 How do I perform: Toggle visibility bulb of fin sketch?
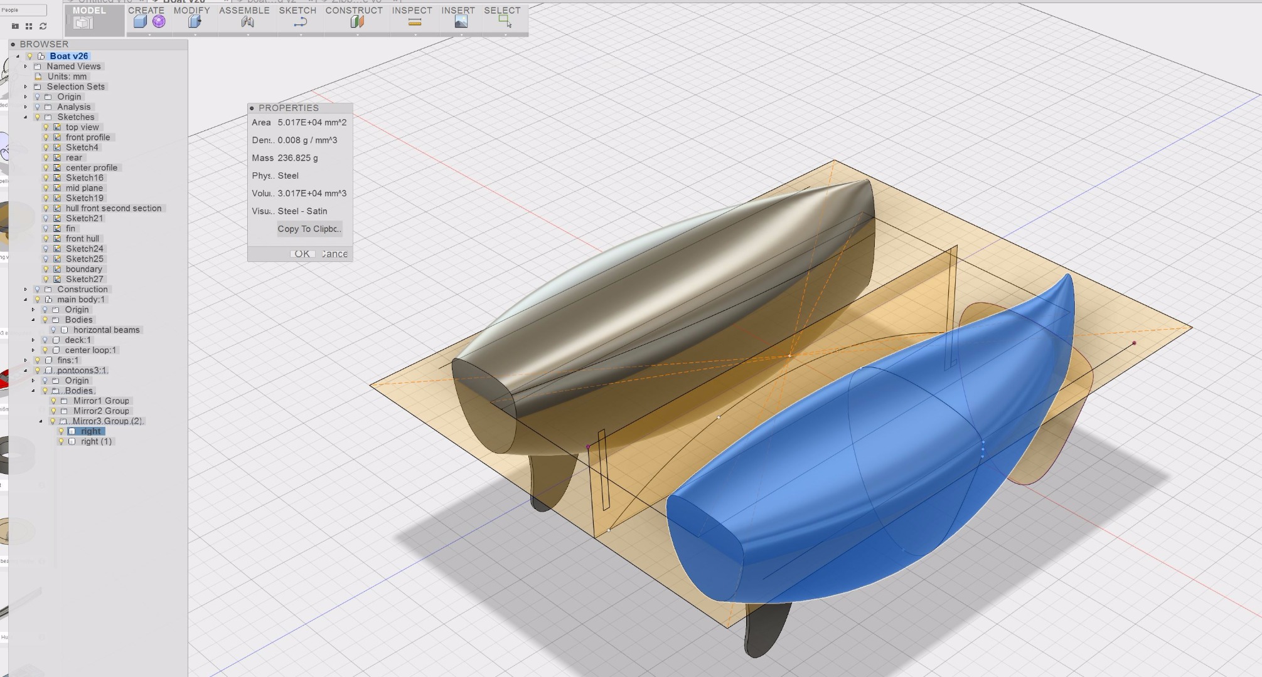46,228
